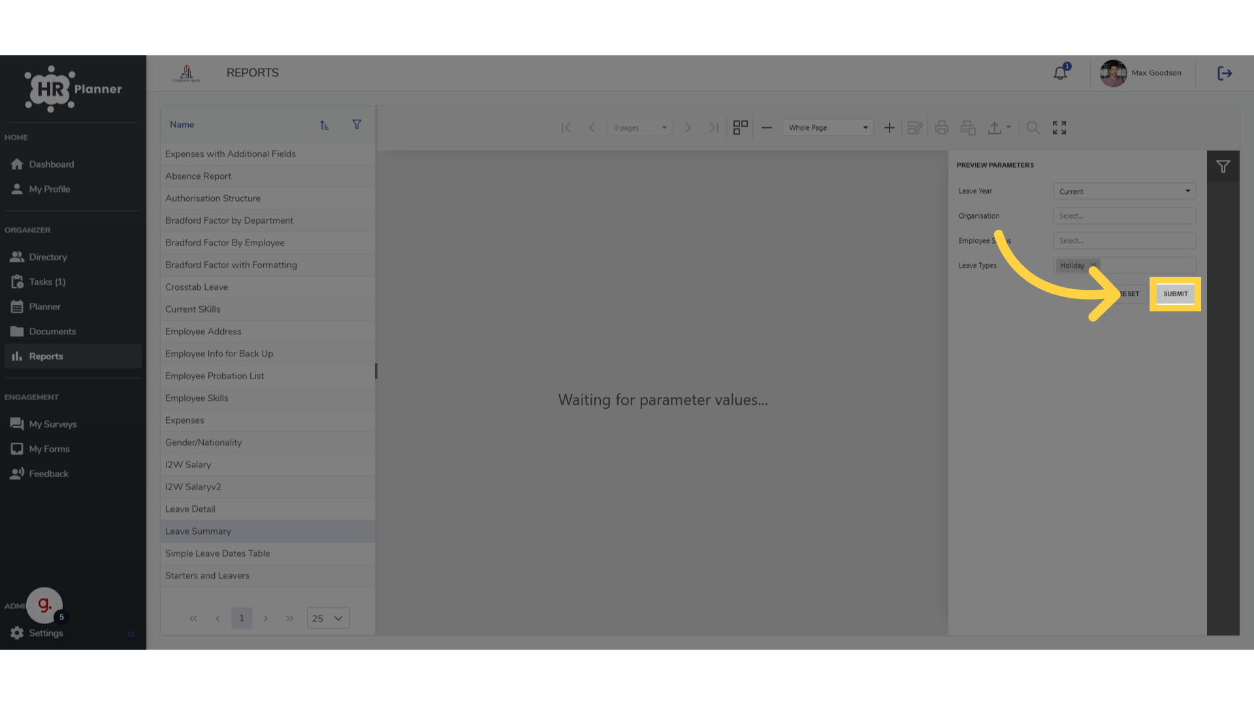Select the Absence Report row
Image resolution: width=1254 pixels, height=705 pixels.
click(268, 176)
